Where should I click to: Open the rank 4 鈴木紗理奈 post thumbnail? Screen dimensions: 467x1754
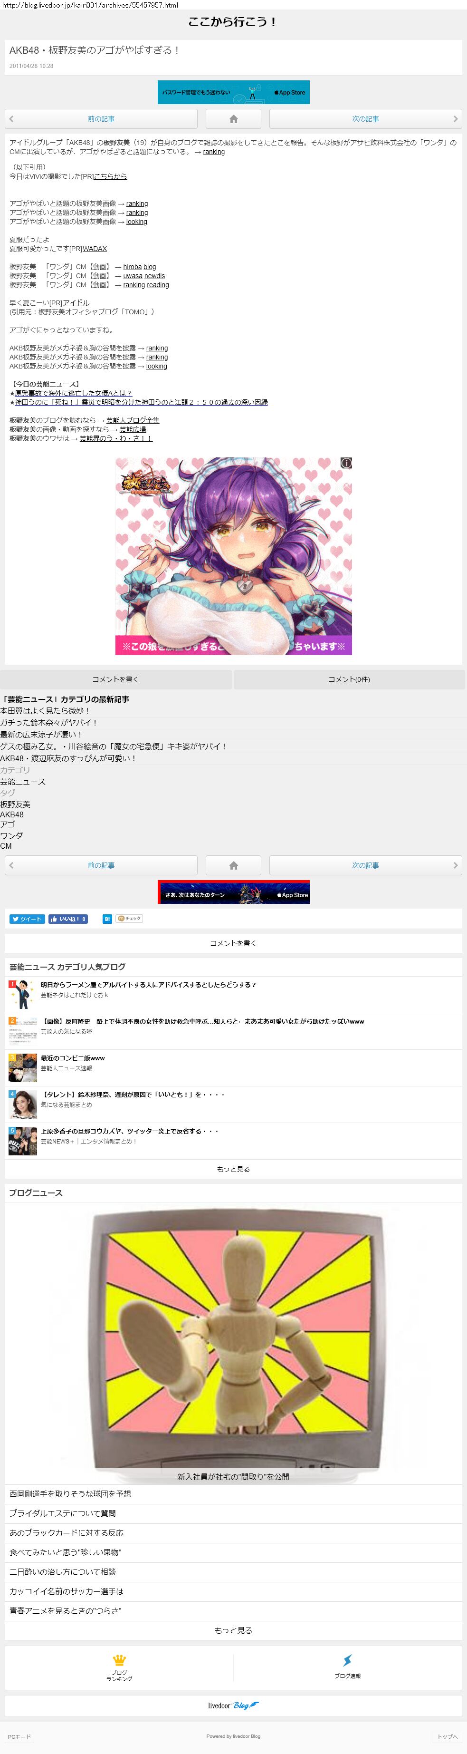pyautogui.click(x=22, y=1105)
